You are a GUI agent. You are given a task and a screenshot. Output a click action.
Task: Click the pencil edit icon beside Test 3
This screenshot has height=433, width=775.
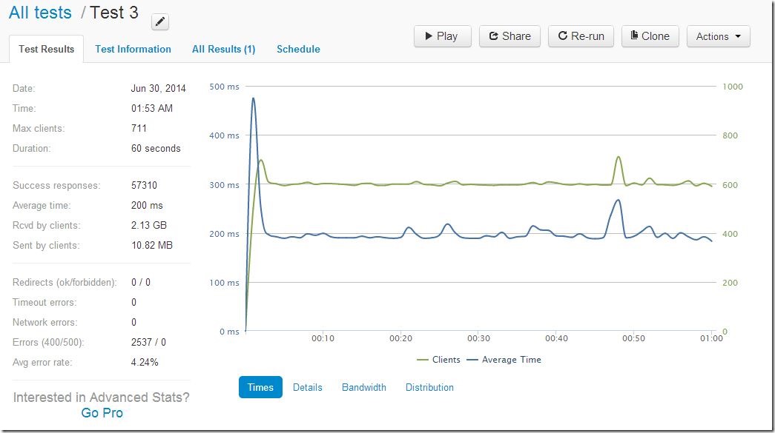pos(160,21)
